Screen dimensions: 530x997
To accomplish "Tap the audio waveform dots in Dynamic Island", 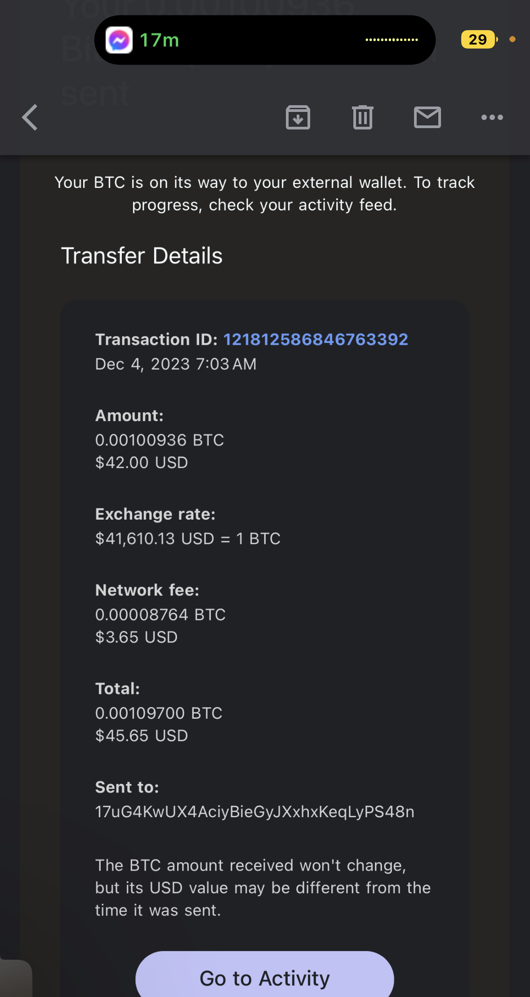I will (x=392, y=40).
